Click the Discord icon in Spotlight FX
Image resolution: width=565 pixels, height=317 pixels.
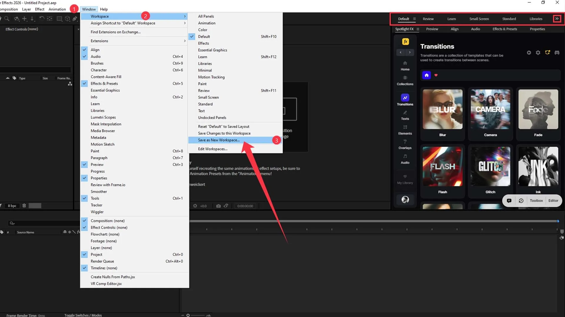click(x=557, y=53)
